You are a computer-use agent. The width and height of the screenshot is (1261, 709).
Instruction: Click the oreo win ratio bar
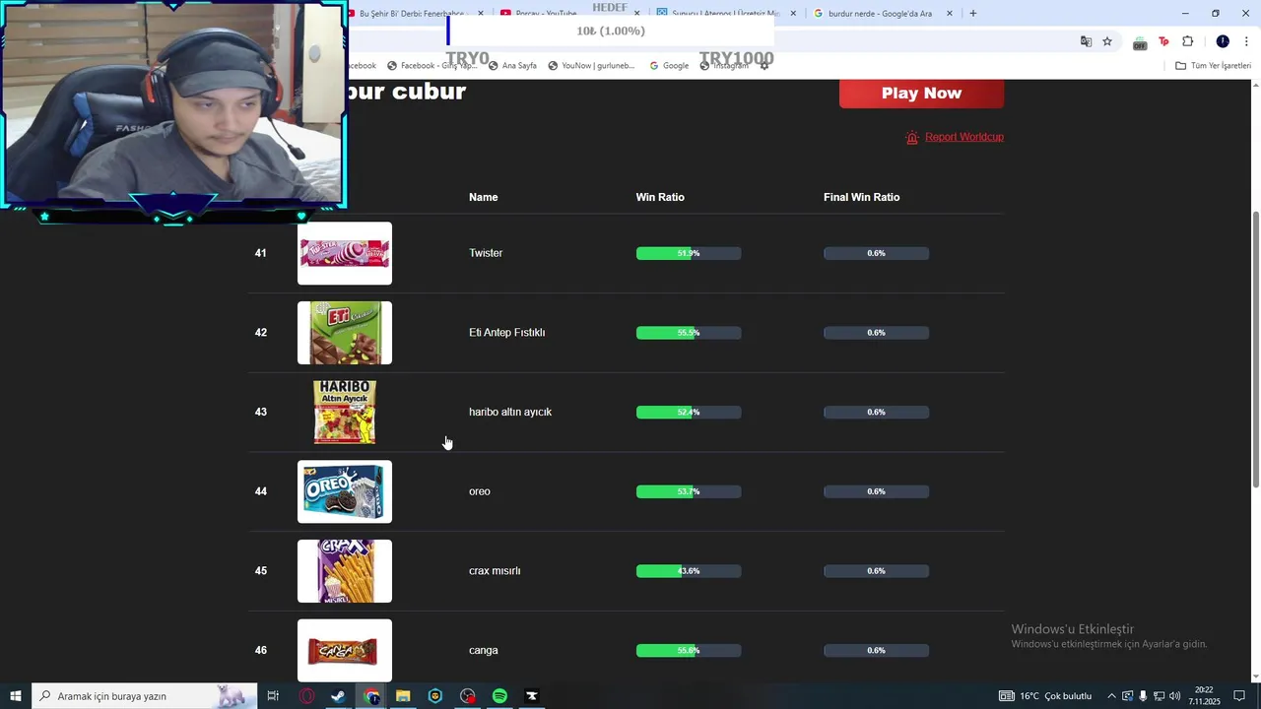click(x=689, y=491)
